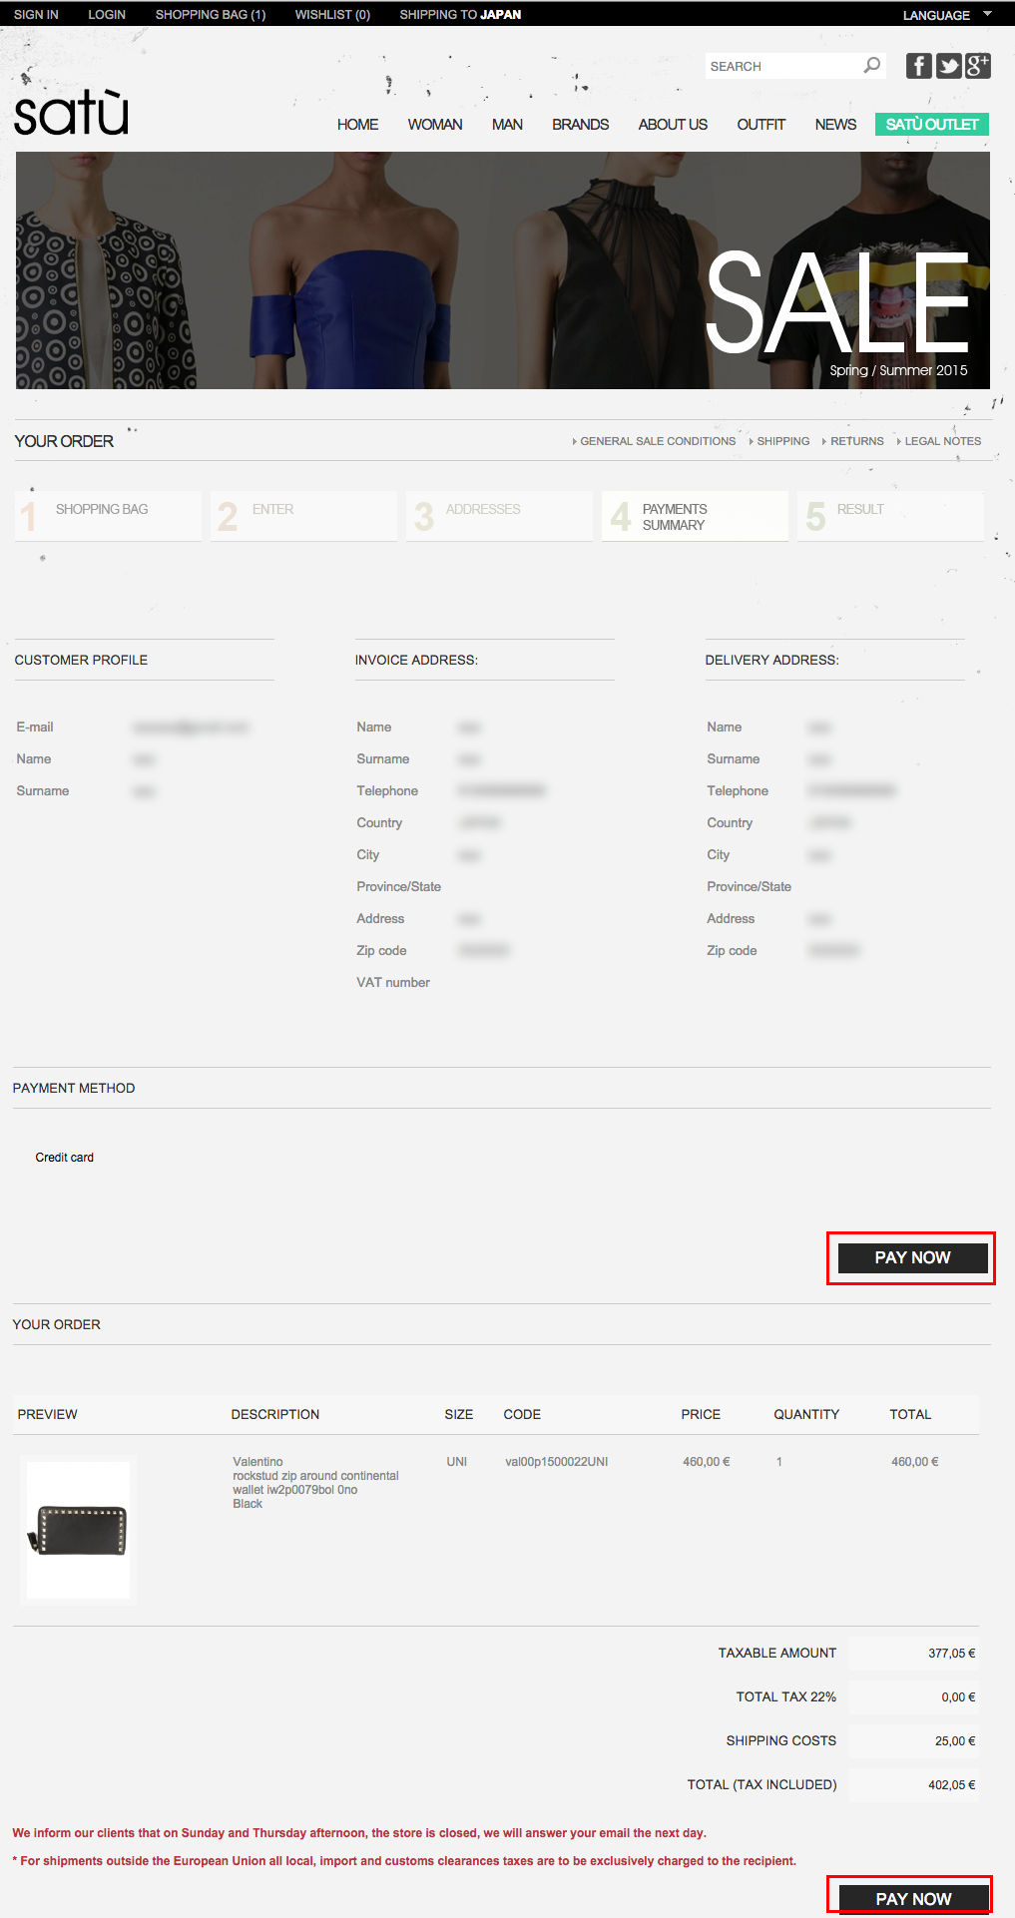The height and width of the screenshot is (1918, 1015).
Task: Click the Sale Spring/Summer 2015 banner
Action: (x=503, y=270)
